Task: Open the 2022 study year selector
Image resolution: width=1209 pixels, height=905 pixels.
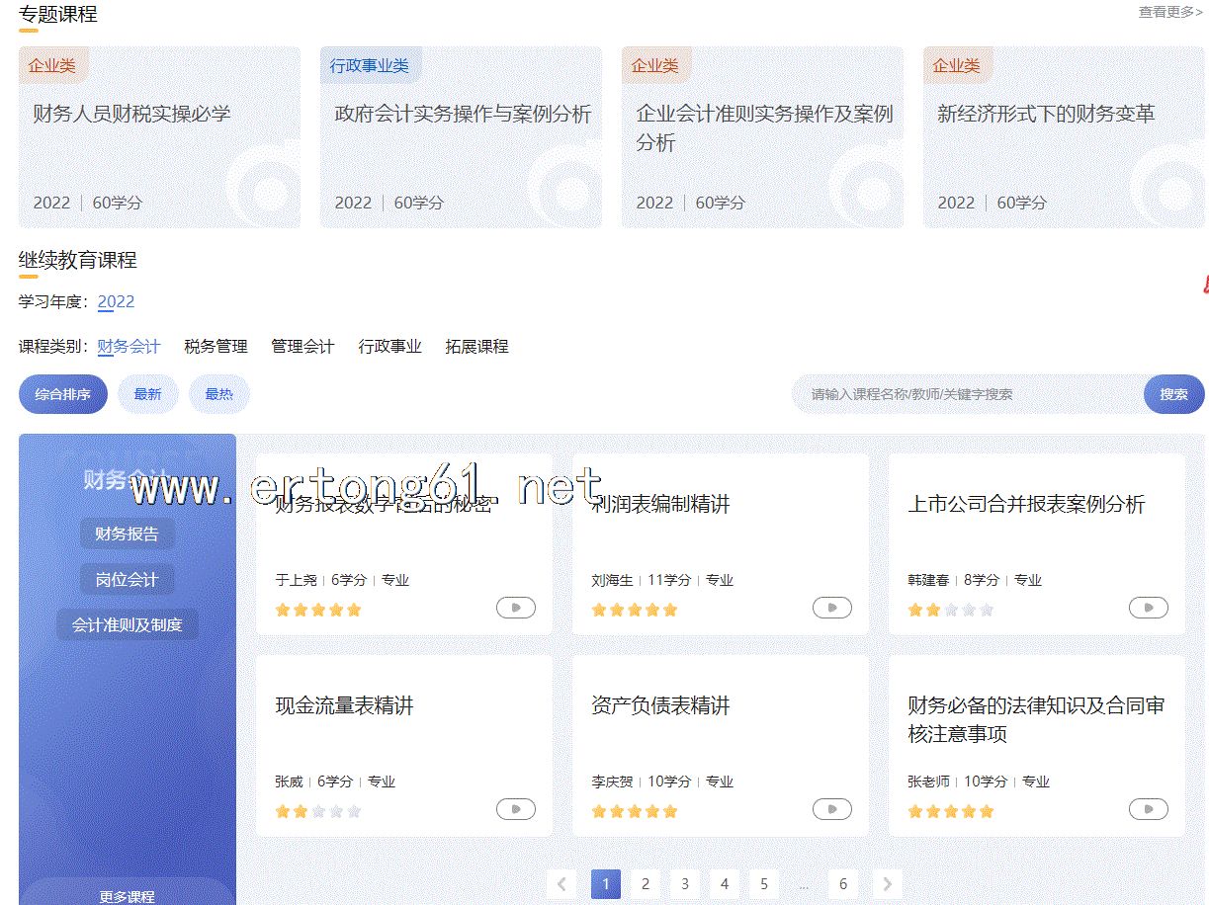Action: [116, 302]
